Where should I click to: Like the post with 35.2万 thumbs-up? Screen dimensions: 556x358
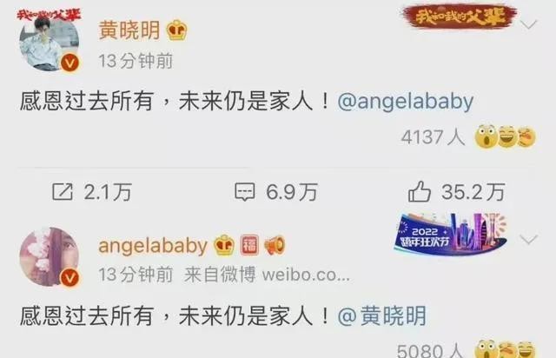(419, 191)
